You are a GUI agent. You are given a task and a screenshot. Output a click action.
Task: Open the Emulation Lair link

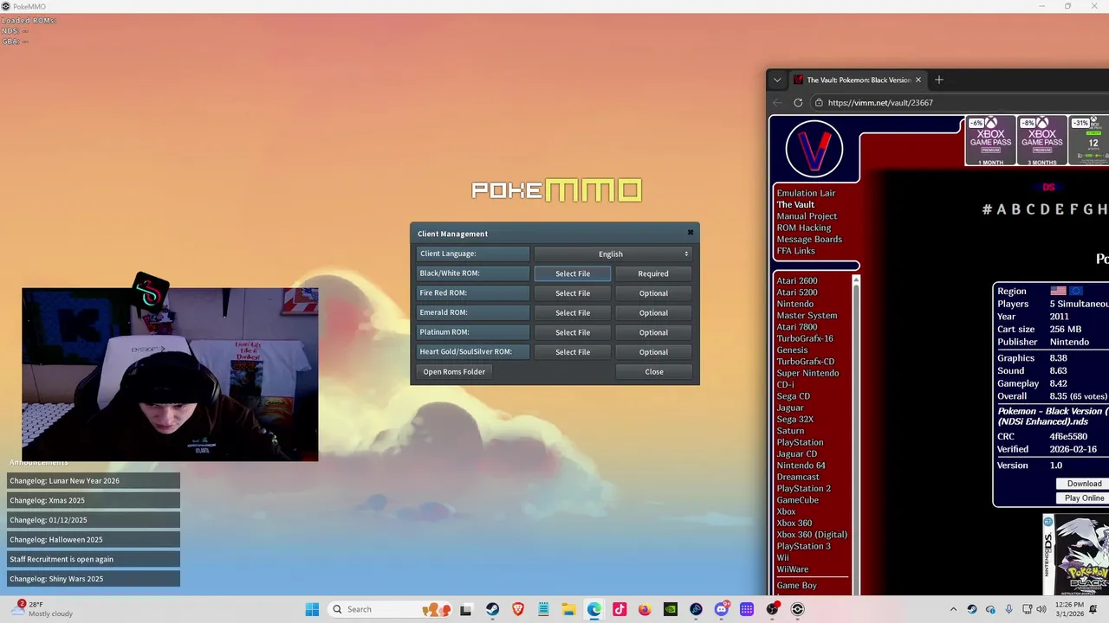806,193
